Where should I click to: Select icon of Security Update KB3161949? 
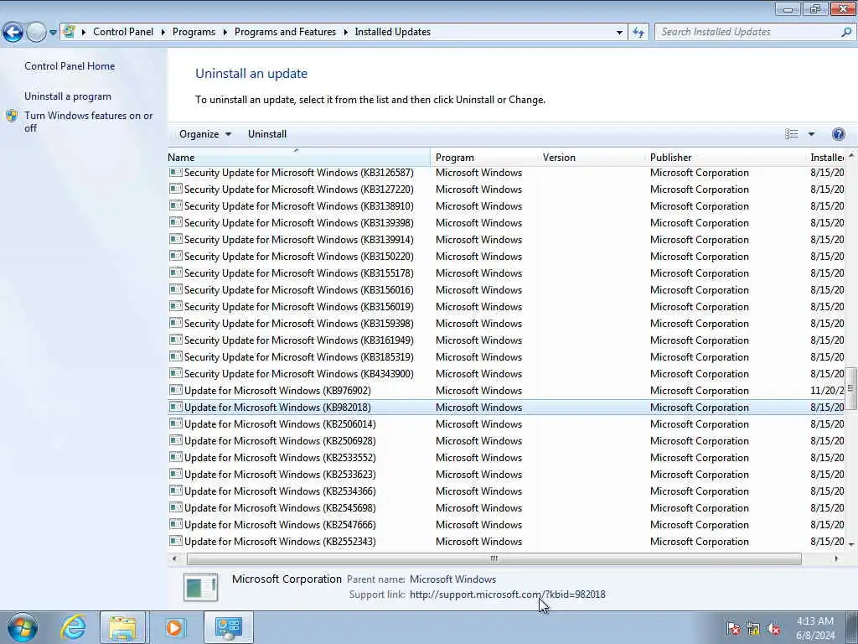click(176, 340)
